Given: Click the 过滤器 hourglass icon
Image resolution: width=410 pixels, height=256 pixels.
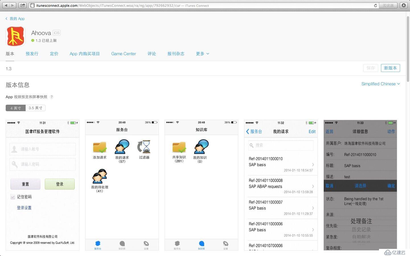Looking at the screenshot, I should coord(144,147).
